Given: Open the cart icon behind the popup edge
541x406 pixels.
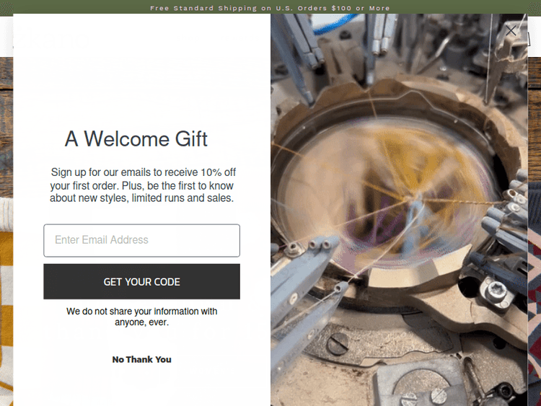Looking at the screenshot, I should 529,39.
